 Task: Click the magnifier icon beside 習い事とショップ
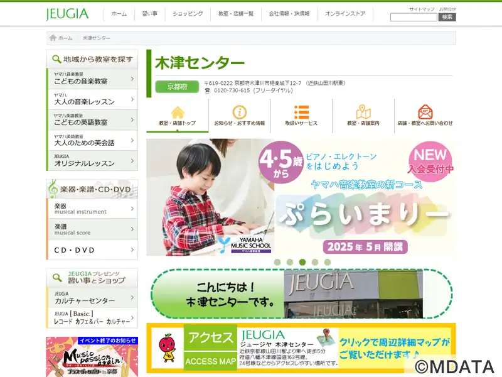coord(57,278)
